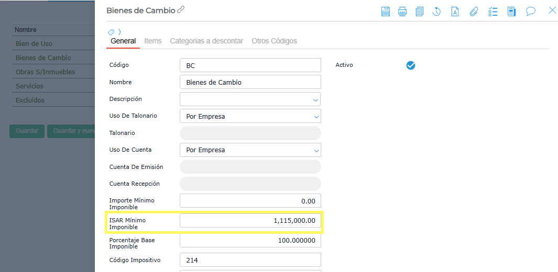558x272 pixels.
Task: Click the printer icon
Action: (402, 12)
